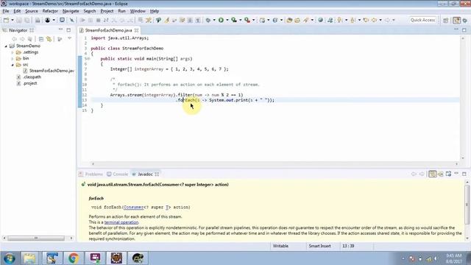Open the Navigator view menu triangle
The image size is (471, 265).
[69, 39]
